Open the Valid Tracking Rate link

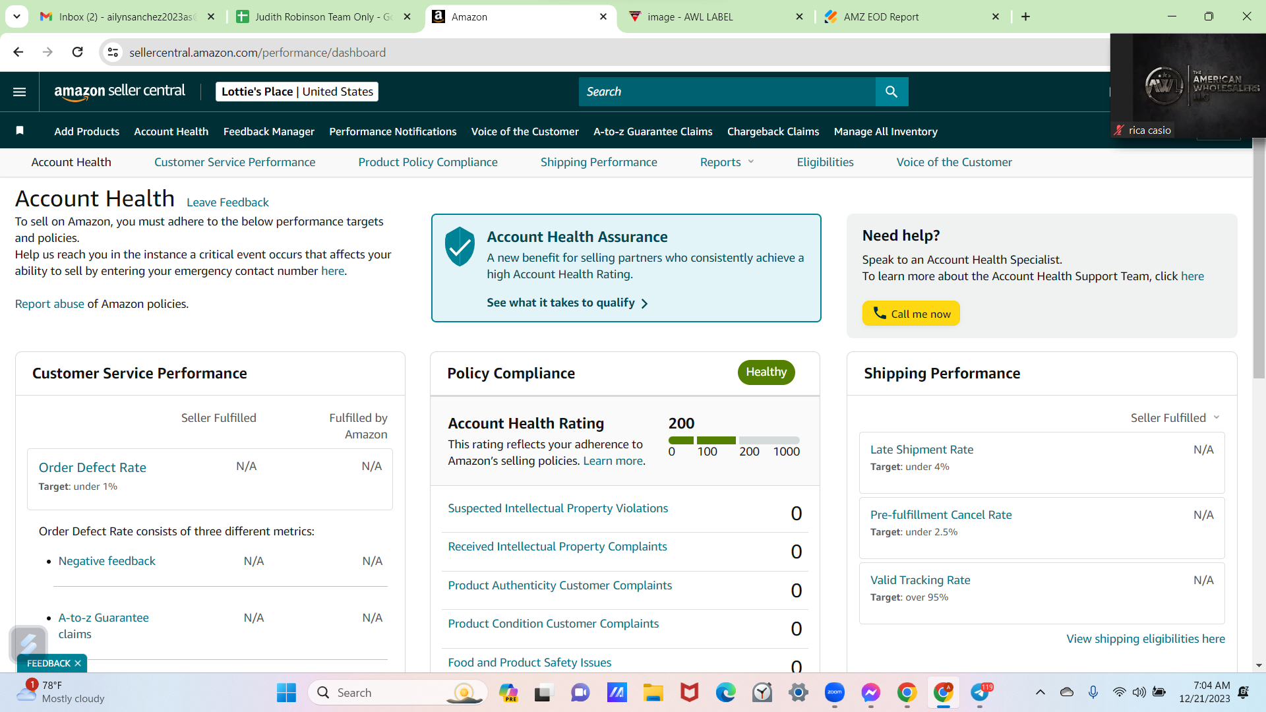(x=920, y=580)
